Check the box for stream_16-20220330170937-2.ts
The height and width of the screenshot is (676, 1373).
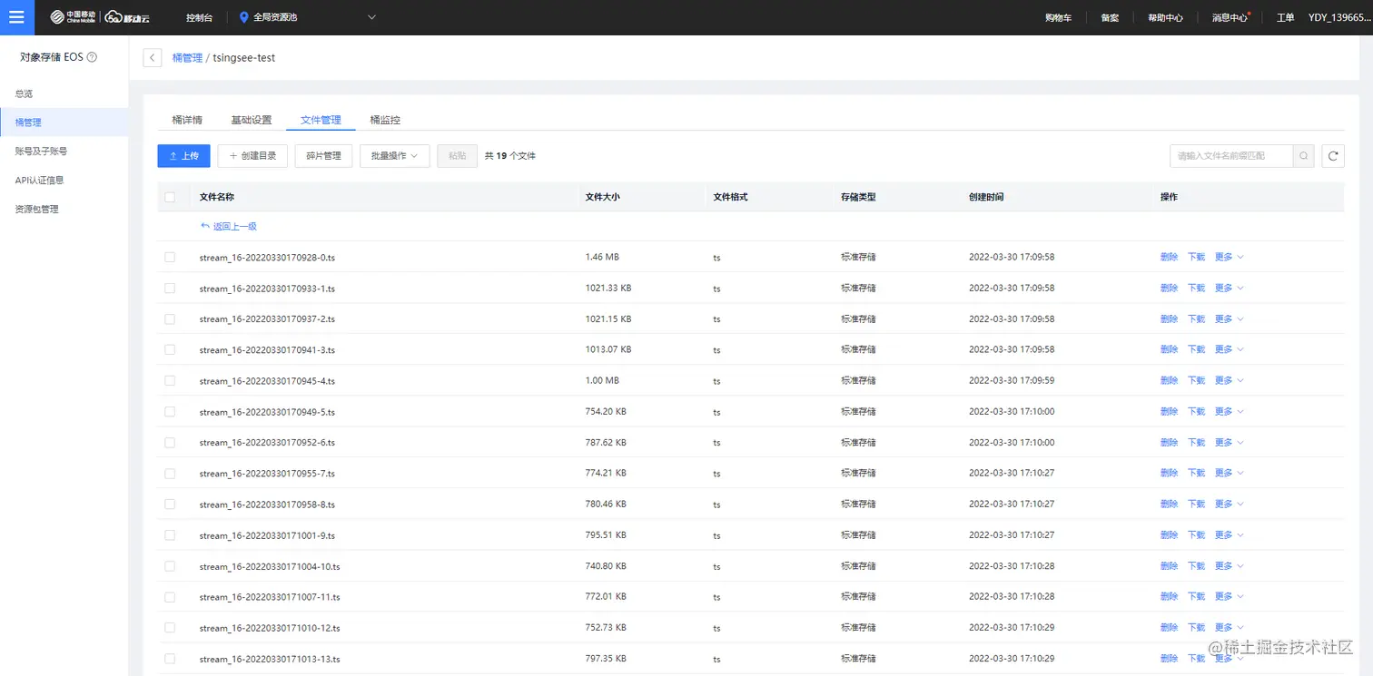point(170,319)
